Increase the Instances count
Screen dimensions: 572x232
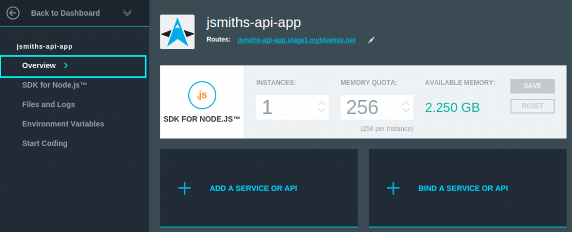tap(321, 103)
